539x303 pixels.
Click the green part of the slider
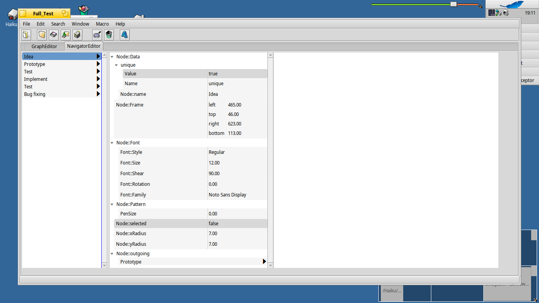tap(411, 4)
